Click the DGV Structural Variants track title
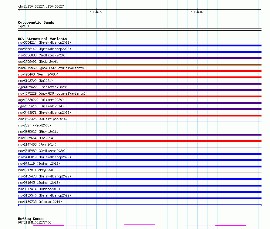270x229 pixels. coord(42,39)
